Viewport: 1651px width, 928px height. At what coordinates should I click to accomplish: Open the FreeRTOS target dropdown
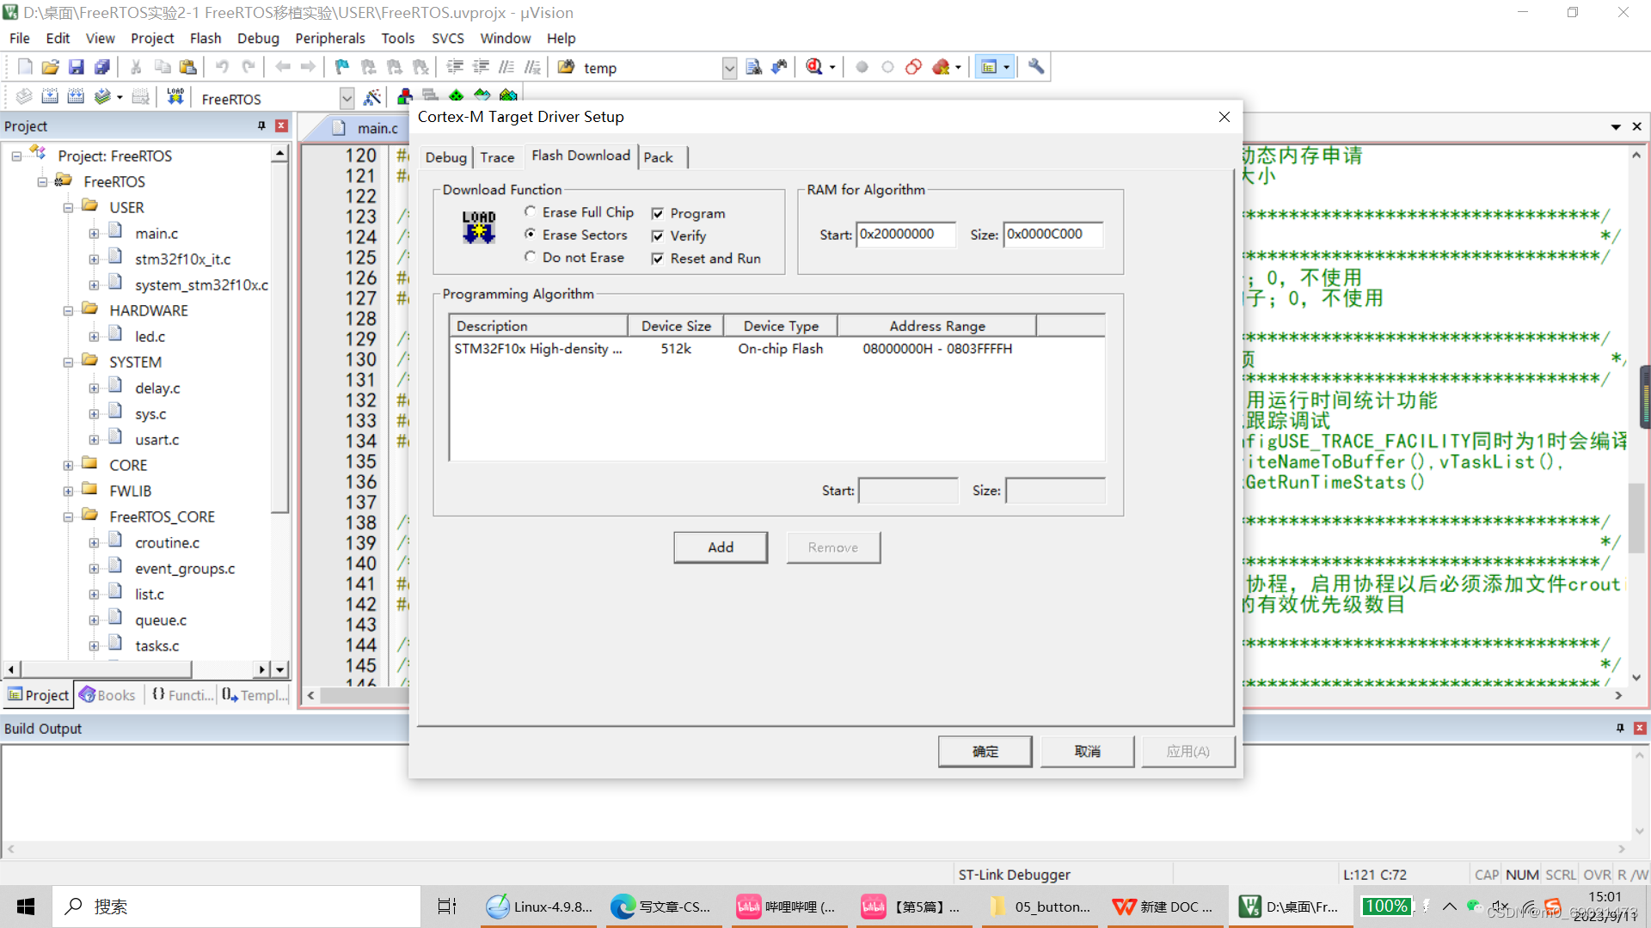click(347, 98)
